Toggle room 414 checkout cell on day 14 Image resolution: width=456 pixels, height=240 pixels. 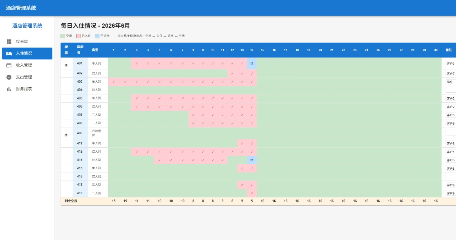(252, 160)
